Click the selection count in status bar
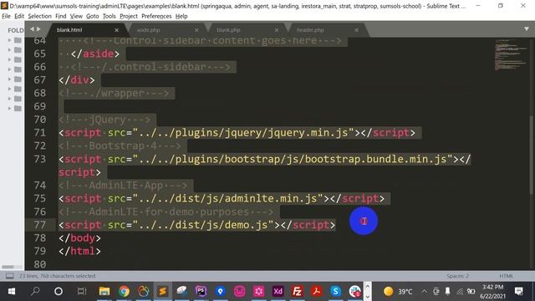The image size is (535, 301). click(58, 276)
